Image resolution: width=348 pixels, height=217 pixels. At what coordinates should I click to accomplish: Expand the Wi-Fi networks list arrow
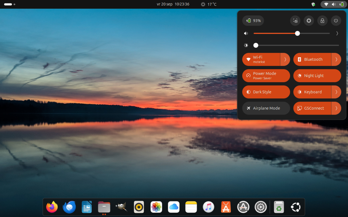pyautogui.click(x=285, y=59)
